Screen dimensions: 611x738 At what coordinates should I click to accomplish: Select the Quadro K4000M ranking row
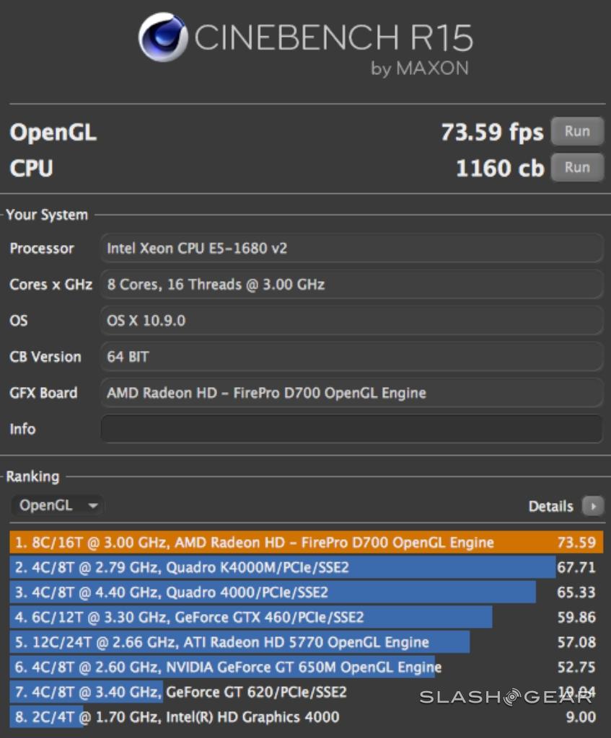(281, 568)
